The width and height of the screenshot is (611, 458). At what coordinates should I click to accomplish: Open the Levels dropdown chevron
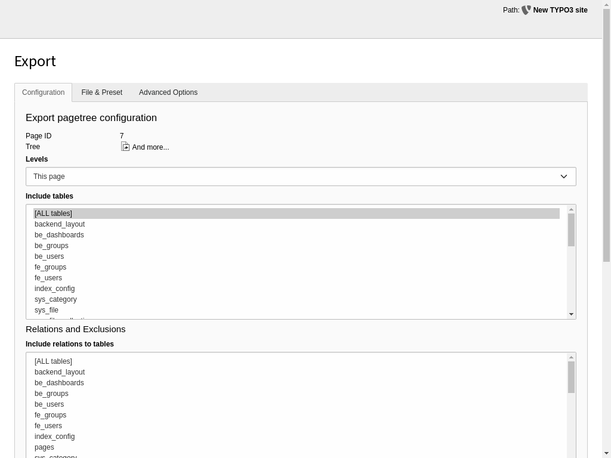(563, 176)
